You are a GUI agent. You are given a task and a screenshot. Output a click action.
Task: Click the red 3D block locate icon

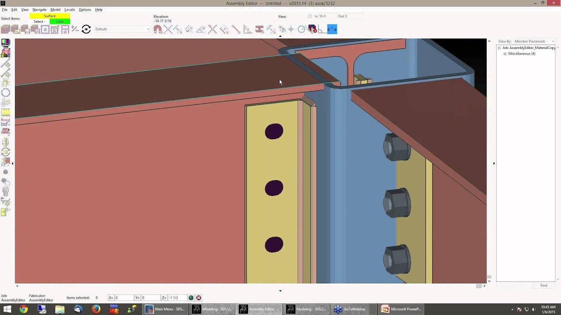click(312, 29)
